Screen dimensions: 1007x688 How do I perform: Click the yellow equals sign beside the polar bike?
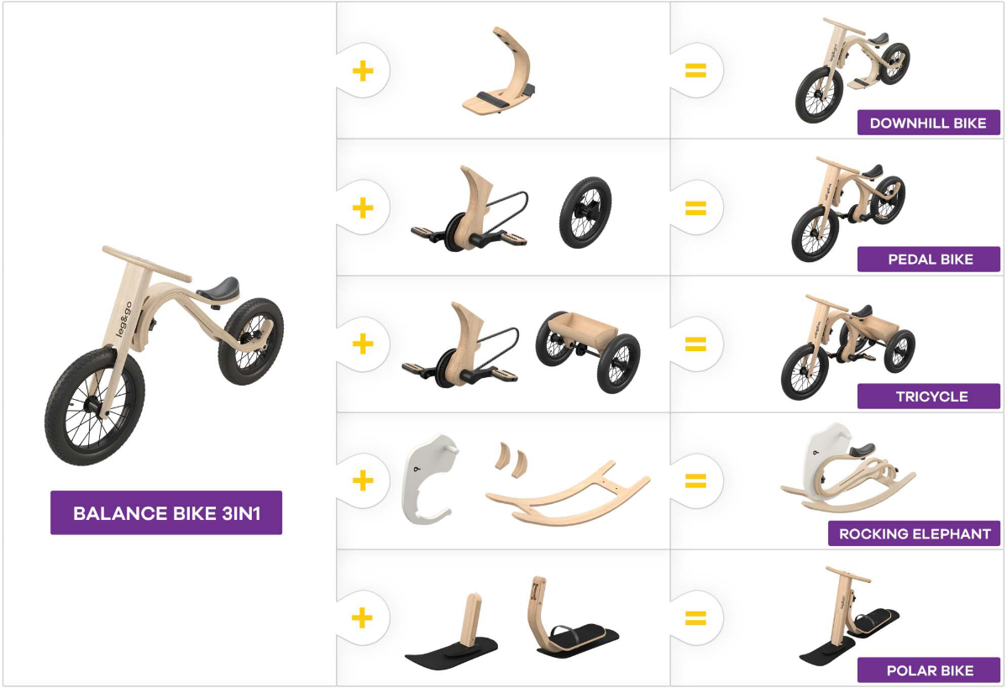695,618
